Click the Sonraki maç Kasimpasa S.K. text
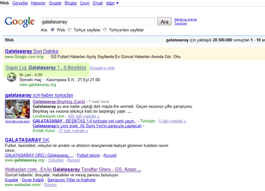Image resolution: width=265 pixels, height=191 pixels. (x=59, y=80)
